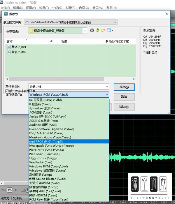Select 64 位双重 (RAW) (*.dbl) format

69,100
